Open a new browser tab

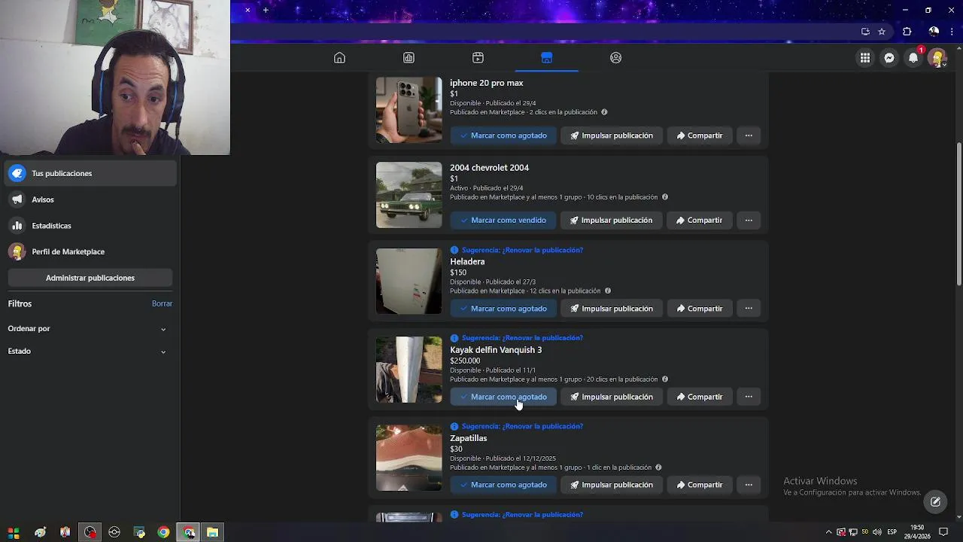point(266,10)
